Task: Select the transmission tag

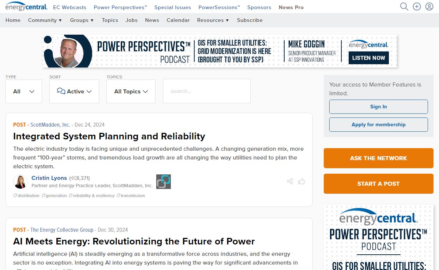Action: (131, 196)
